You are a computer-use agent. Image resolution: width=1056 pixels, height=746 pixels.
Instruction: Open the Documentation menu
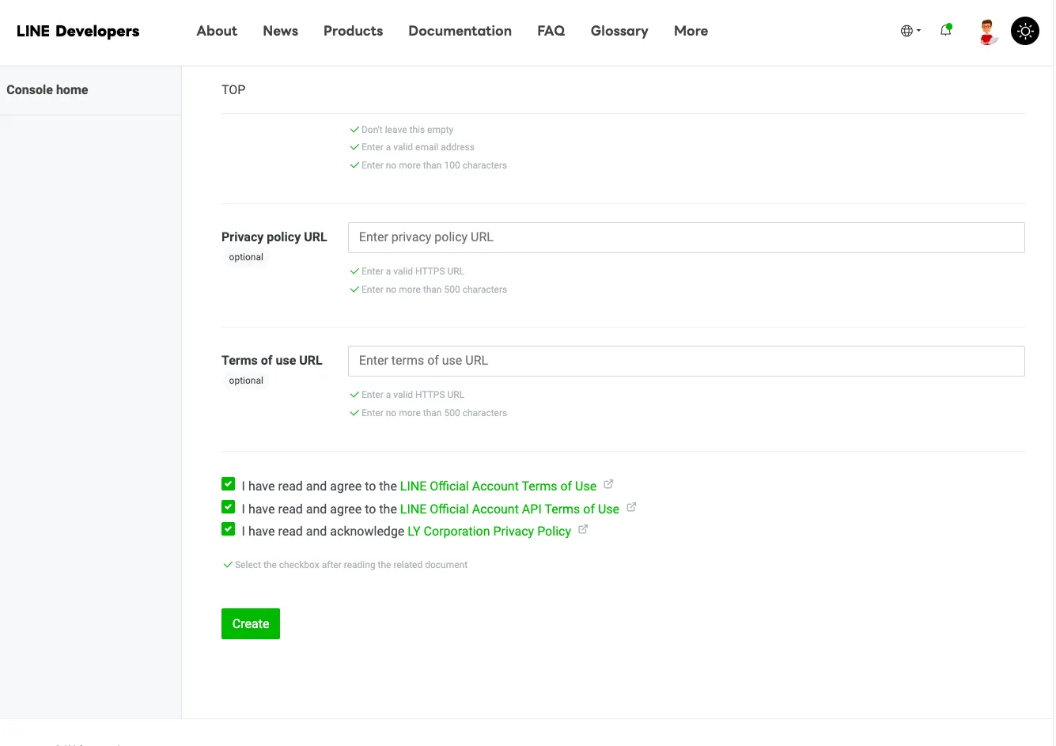pos(460,31)
